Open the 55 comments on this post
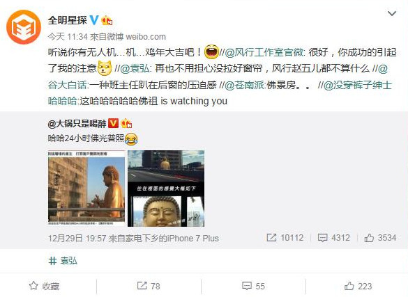 [253, 286]
